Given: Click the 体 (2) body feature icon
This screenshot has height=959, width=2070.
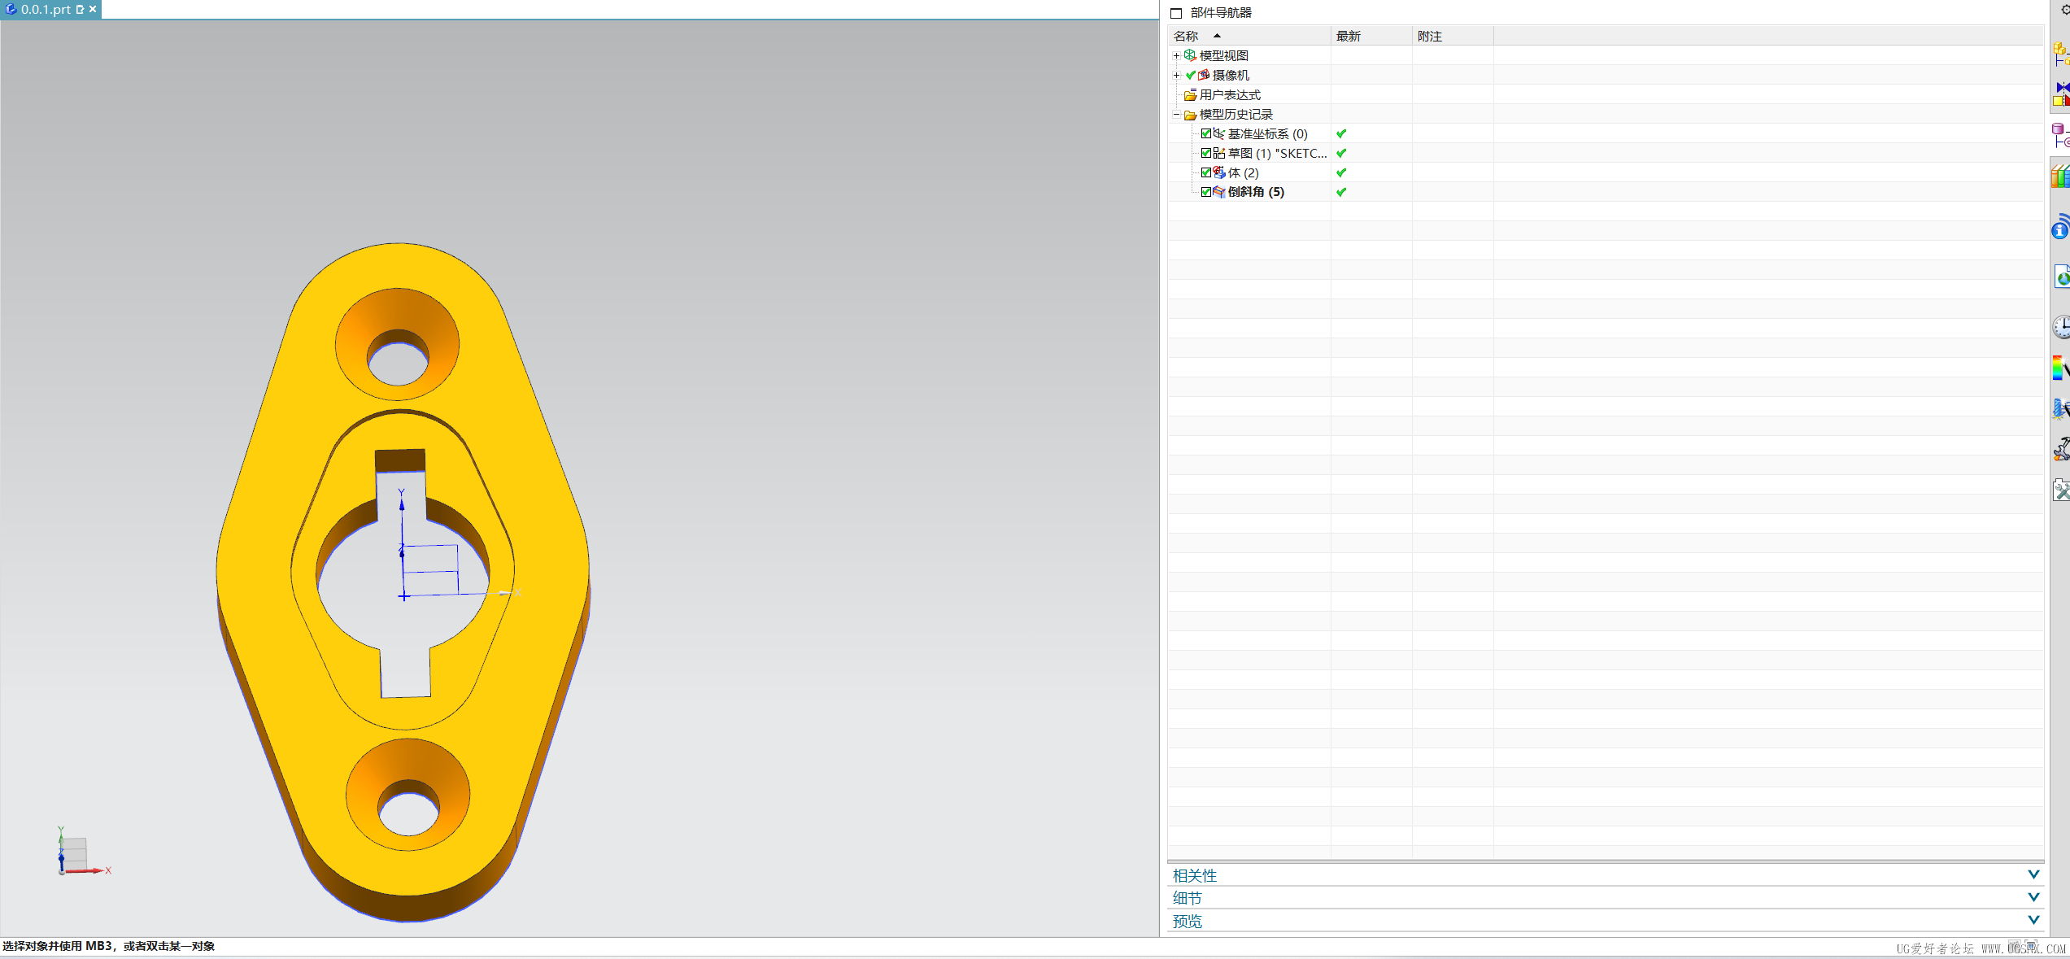Looking at the screenshot, I should click(x=1219, y=172).
